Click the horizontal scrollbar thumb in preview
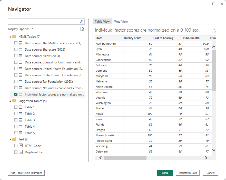Screen dimensions: 226x180 pos(125,158)
